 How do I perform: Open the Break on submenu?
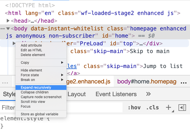click(x=41, y=80)
